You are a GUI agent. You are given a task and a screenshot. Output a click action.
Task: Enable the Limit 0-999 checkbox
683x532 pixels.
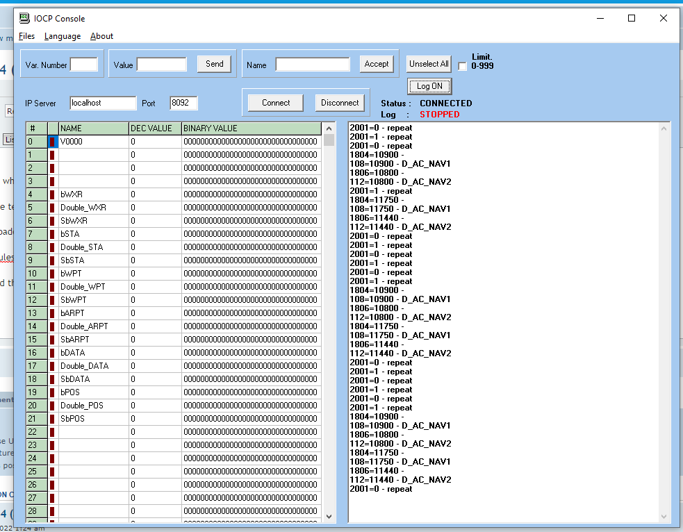coord(463,66)
